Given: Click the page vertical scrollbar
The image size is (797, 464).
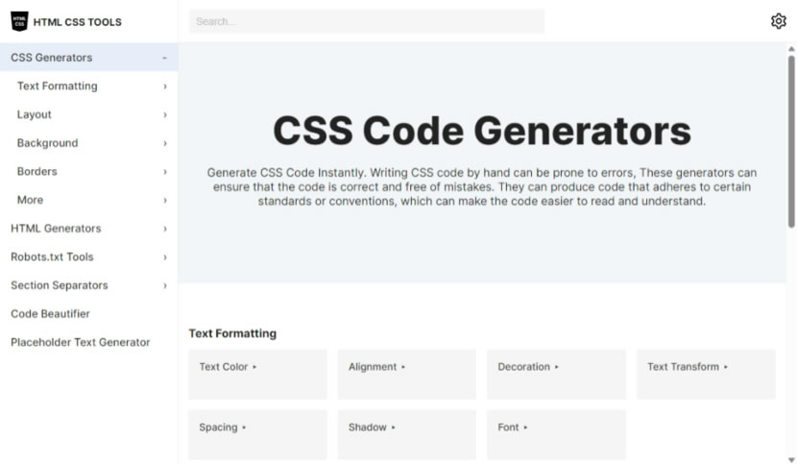Looking at the screenshot, I should pos(791,142).
